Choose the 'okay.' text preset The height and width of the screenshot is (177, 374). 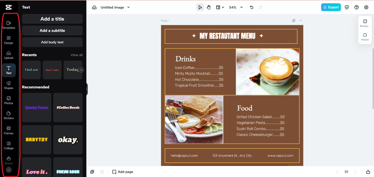click(x=68, y=140)
